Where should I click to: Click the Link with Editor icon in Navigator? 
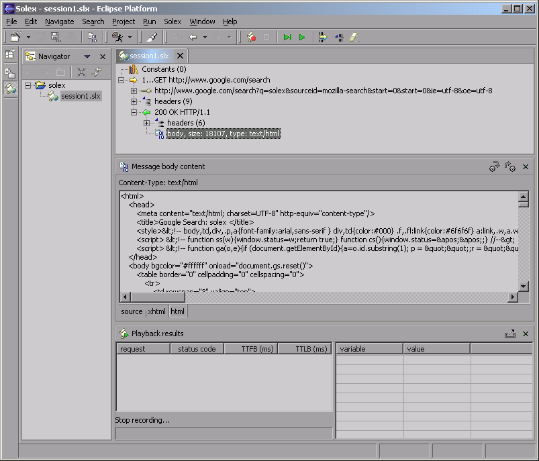[97, 72]
